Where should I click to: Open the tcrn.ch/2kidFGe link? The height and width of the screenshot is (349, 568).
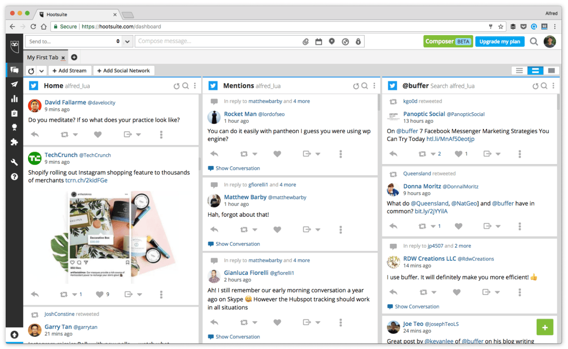[x=86, y=180]
